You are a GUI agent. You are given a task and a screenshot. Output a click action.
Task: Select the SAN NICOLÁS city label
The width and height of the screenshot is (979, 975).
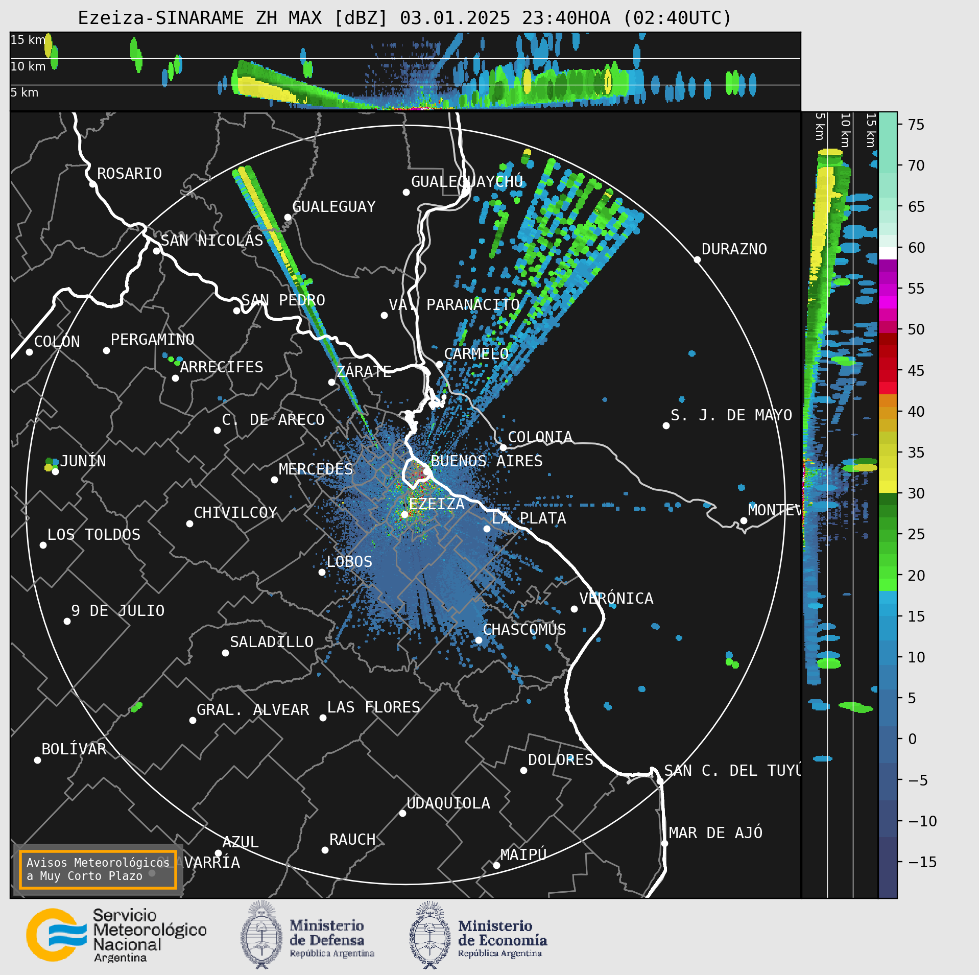coord(212,240)
